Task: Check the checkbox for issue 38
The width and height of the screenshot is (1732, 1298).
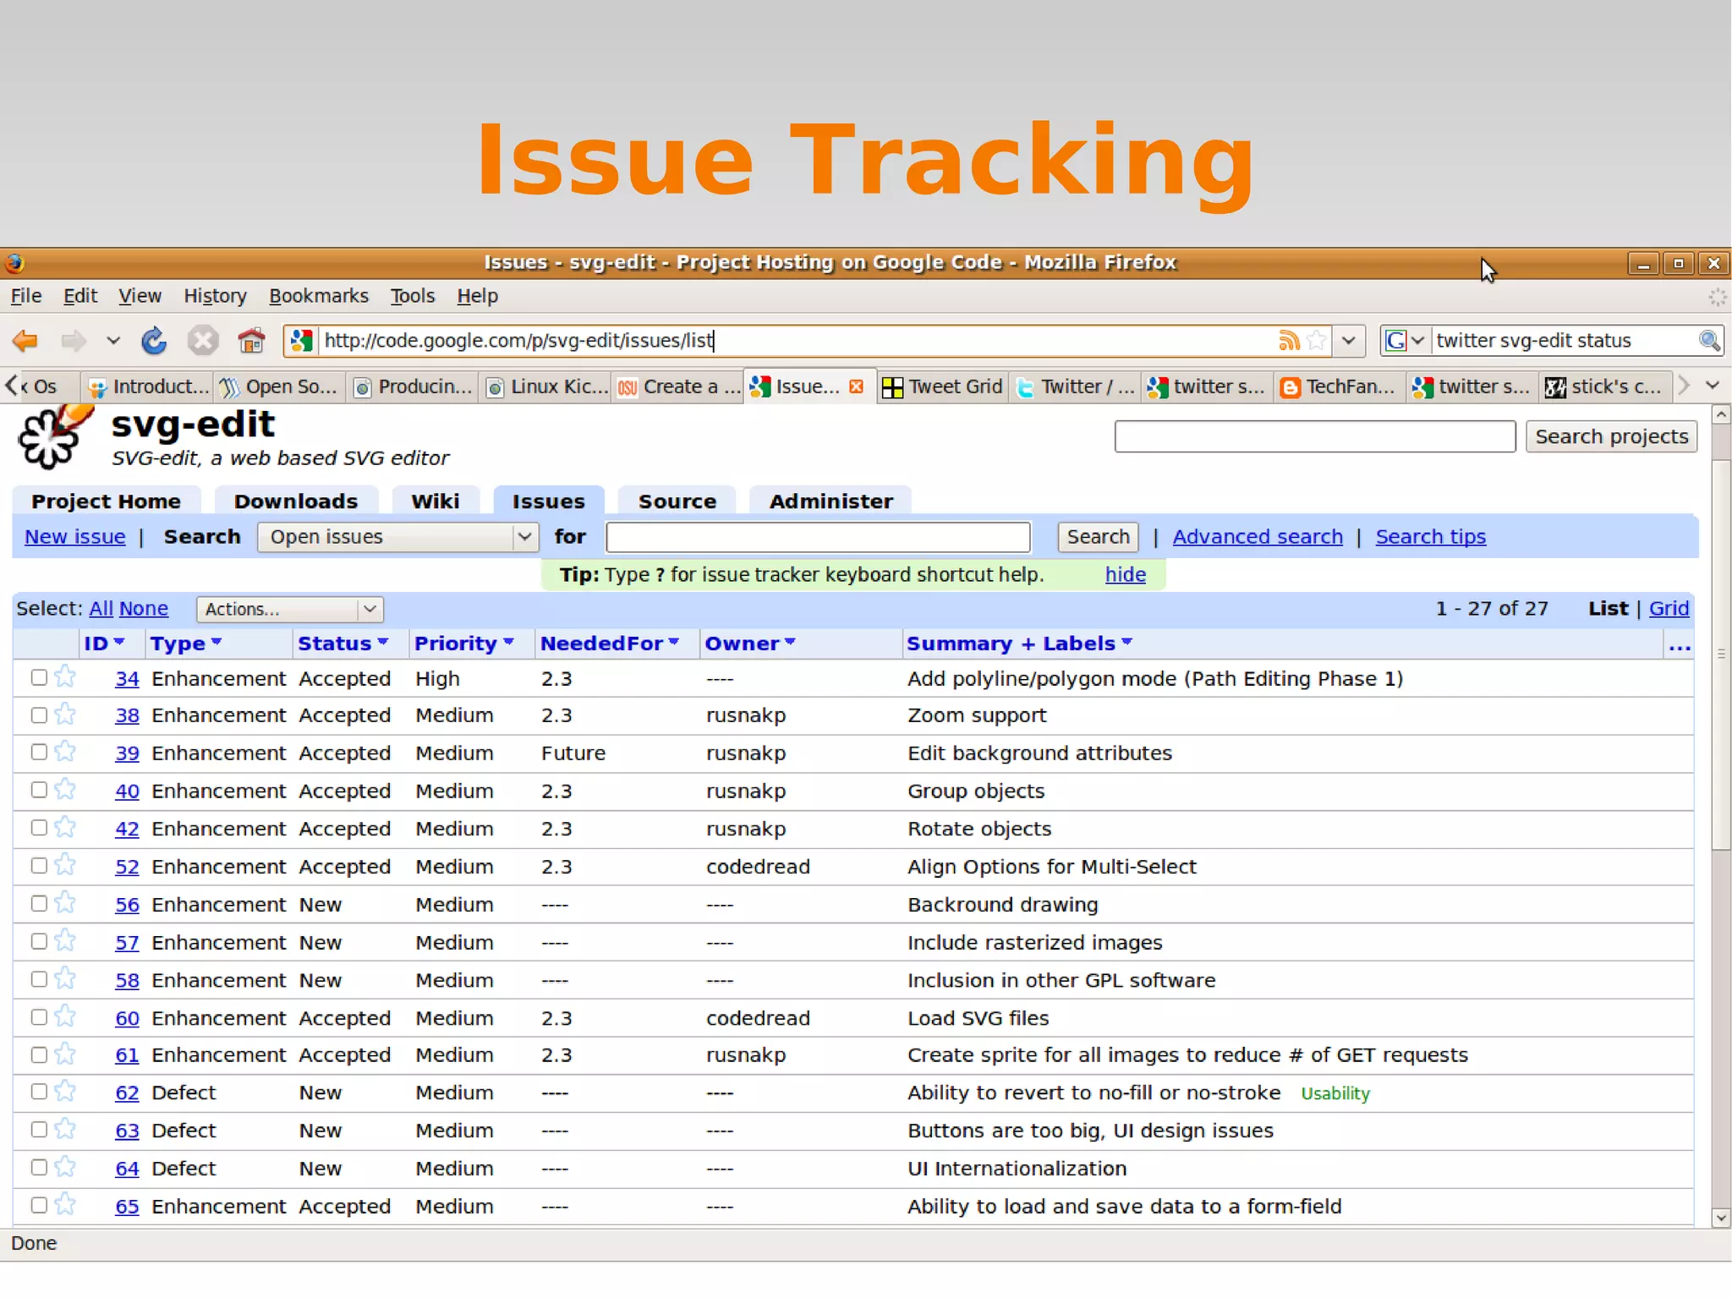Action: point(39,715)
